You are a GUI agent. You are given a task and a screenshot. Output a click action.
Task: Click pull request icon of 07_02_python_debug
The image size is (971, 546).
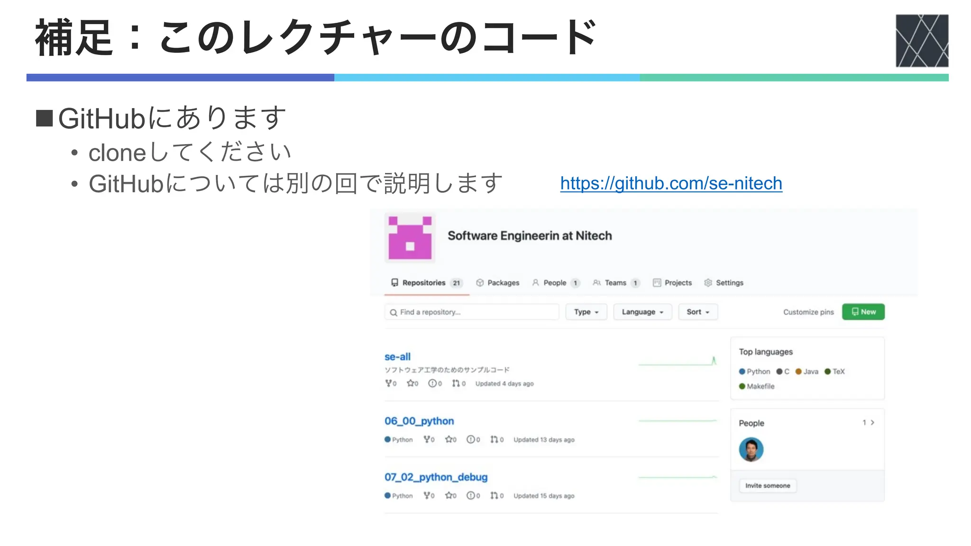[494, 496]
